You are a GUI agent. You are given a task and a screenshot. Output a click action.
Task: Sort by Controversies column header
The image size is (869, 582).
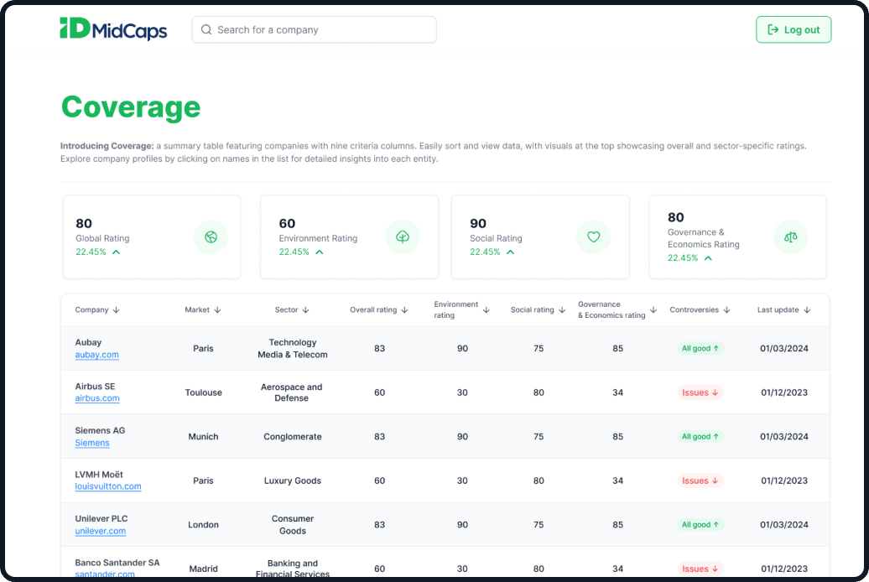(x=700, y=310)
